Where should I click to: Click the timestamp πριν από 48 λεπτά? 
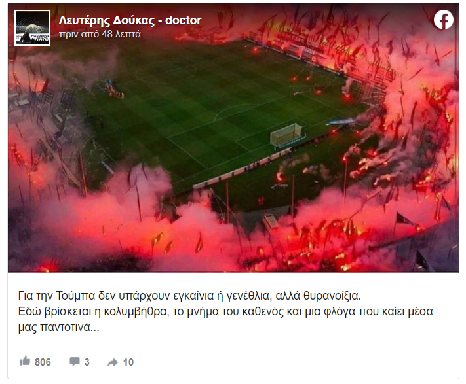[x=100, y=35]
